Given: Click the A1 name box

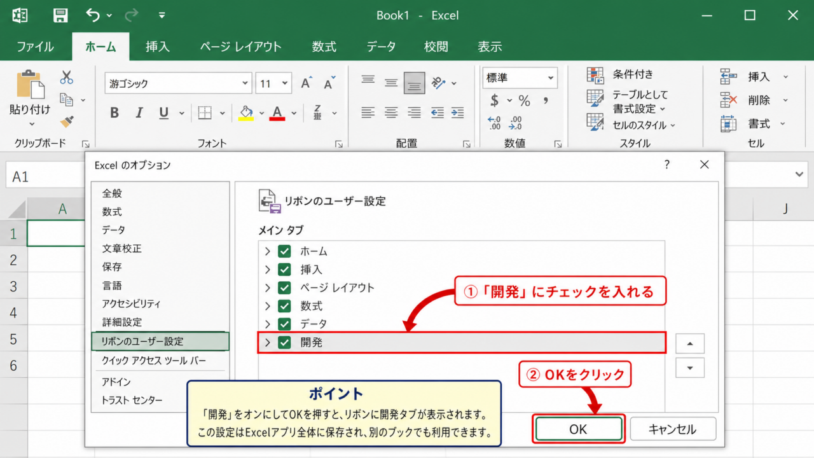Looking at the screenshot, I should [45, 176].
